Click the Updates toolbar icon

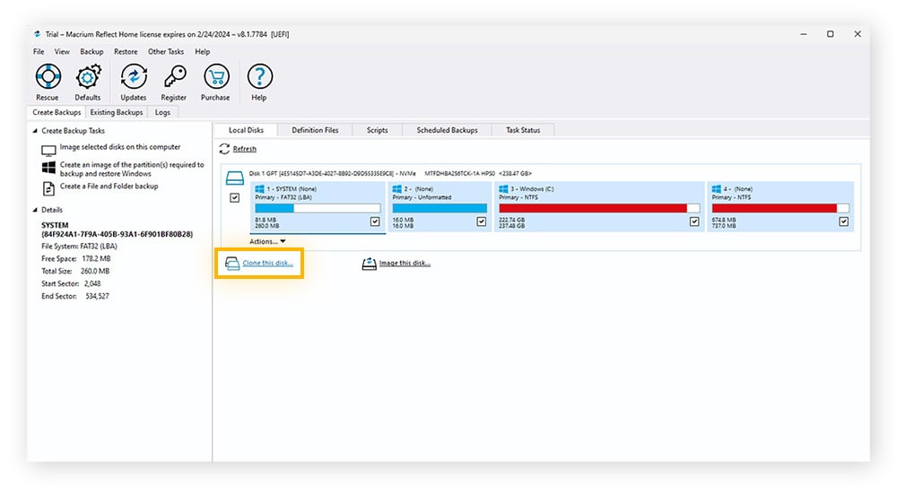pyautogui.click(x=134, y=77)
